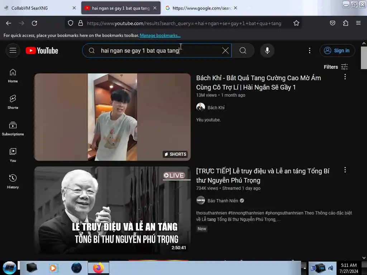Bookmark this page with star icon

[296, 23]
